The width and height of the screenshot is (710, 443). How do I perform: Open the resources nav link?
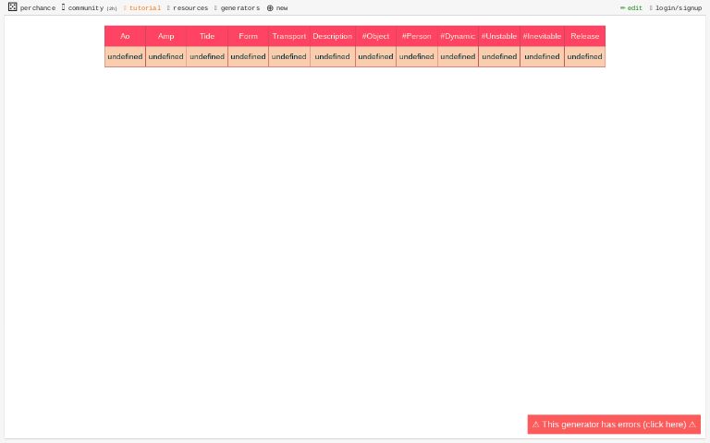point(190,8)
